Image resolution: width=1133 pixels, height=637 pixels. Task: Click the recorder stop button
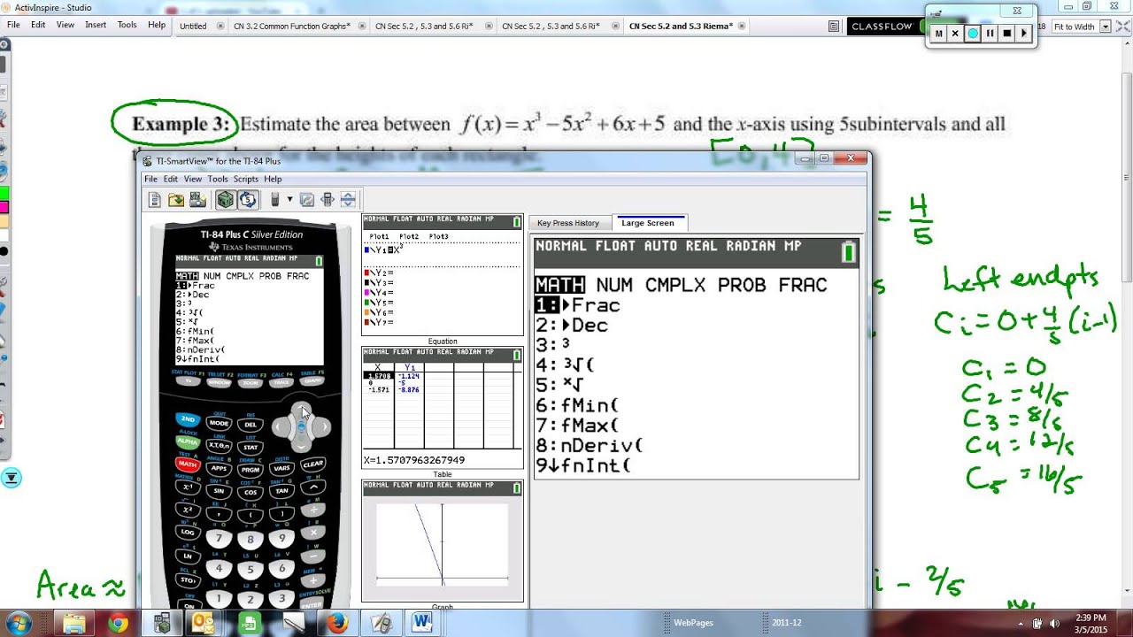(x=1006, y=34)
